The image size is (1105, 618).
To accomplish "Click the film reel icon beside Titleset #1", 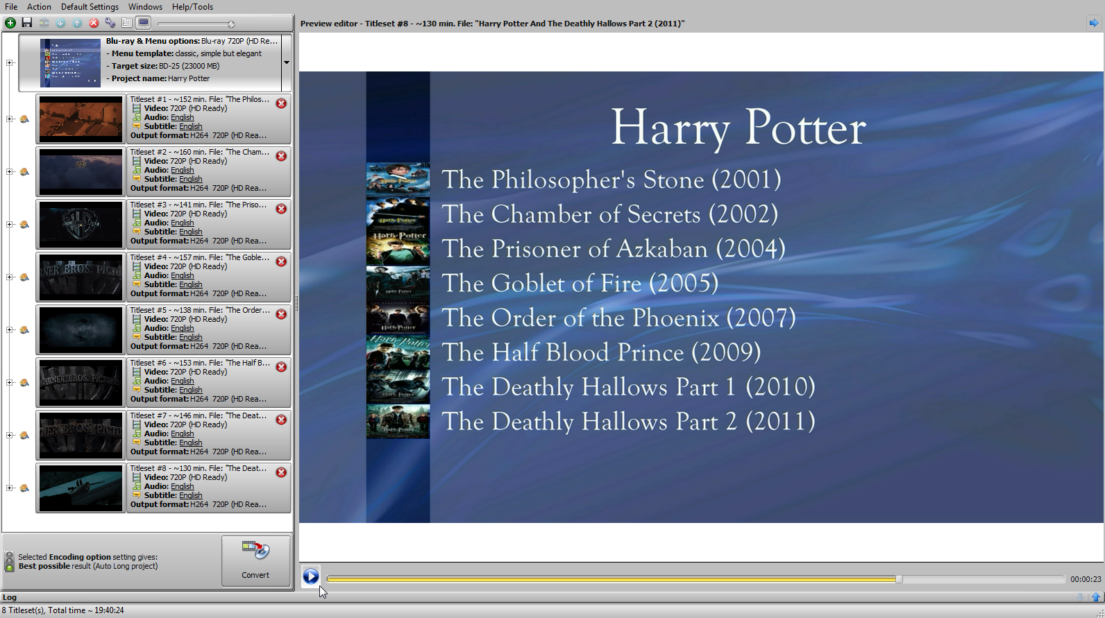I will 24,119.
